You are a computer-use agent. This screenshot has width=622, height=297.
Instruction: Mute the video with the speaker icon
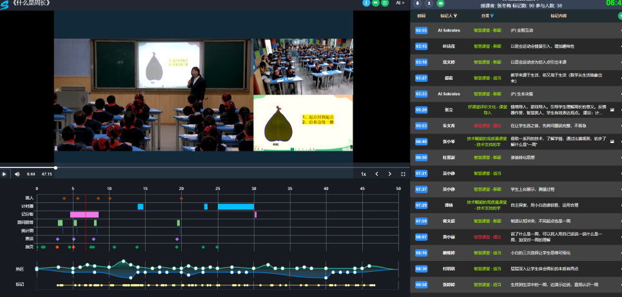(x=17, y=174)
